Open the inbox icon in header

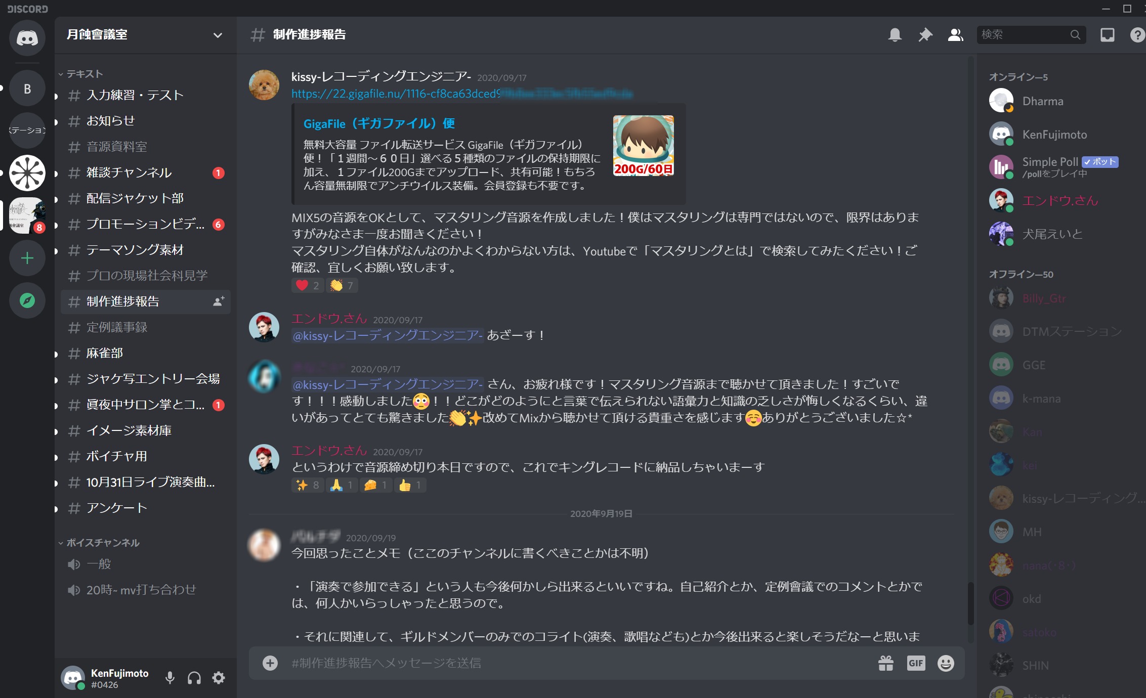point(1107,35)
